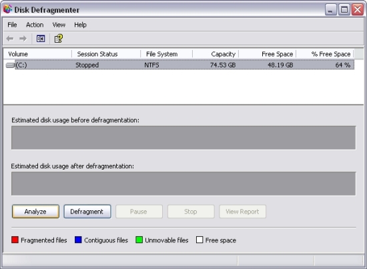Click the Back arrow toolbar icon
The image size is (367, 269).
pyautogui.click(x=10, y=39)
